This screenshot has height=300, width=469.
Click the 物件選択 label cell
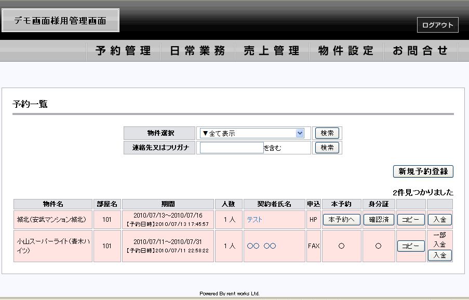[159, 133]
